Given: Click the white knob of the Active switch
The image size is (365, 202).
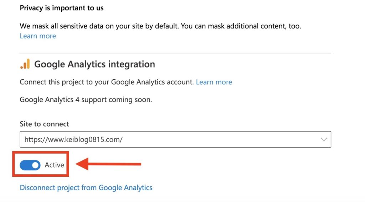Looking at the screenshot, I should click(35, 165).
